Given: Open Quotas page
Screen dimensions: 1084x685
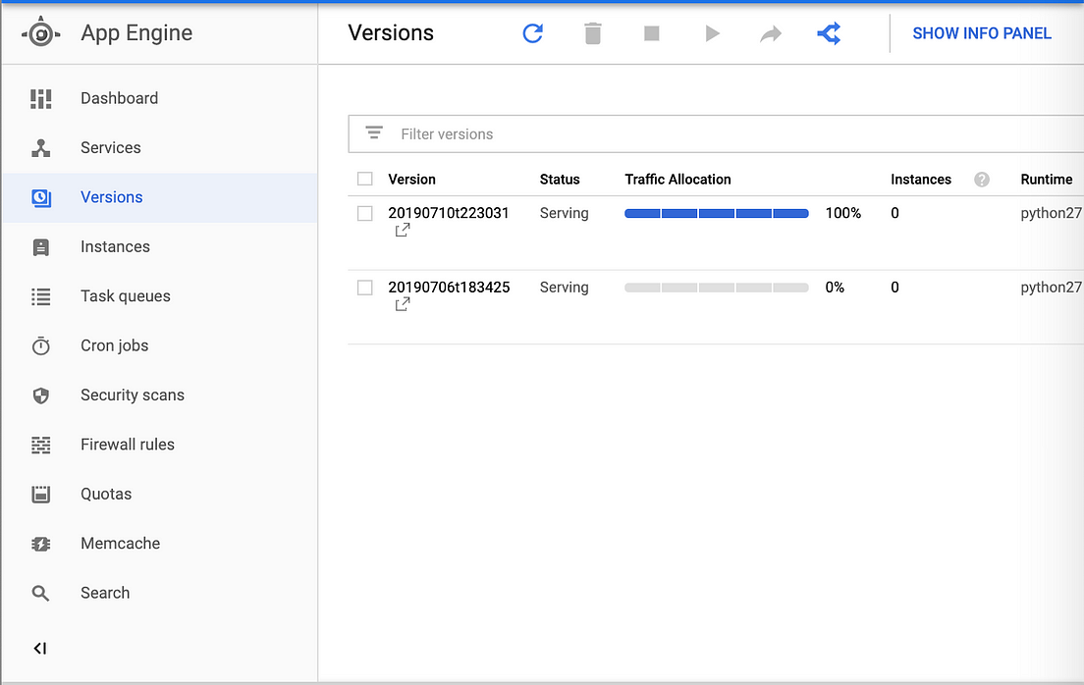Looking at the screenshot, I should [160, 495].
